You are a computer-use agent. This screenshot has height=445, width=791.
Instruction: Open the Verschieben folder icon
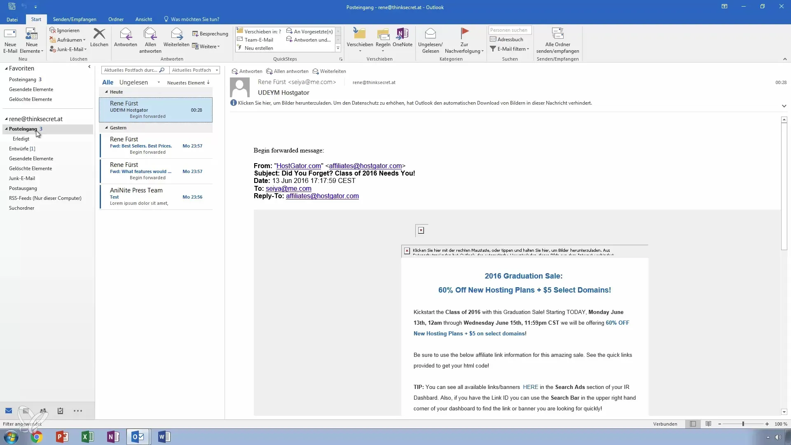[360, 34]
